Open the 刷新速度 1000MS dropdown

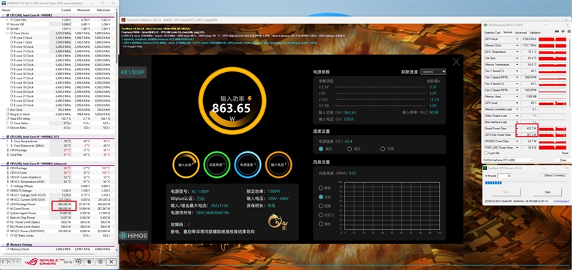coord(433,71)
